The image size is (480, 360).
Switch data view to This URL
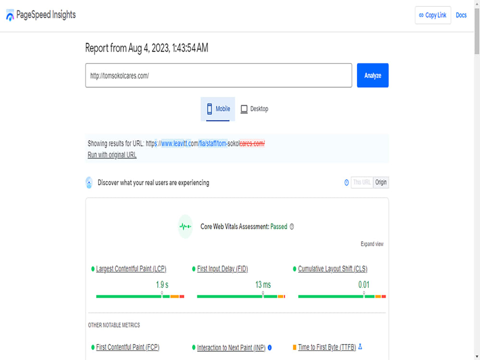pyautogui.click(x=362, y=182)
